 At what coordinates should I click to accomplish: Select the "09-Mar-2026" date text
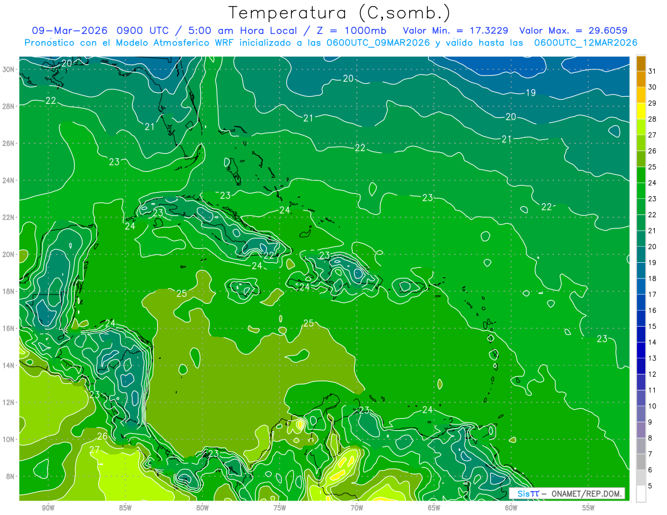(70, 30)
